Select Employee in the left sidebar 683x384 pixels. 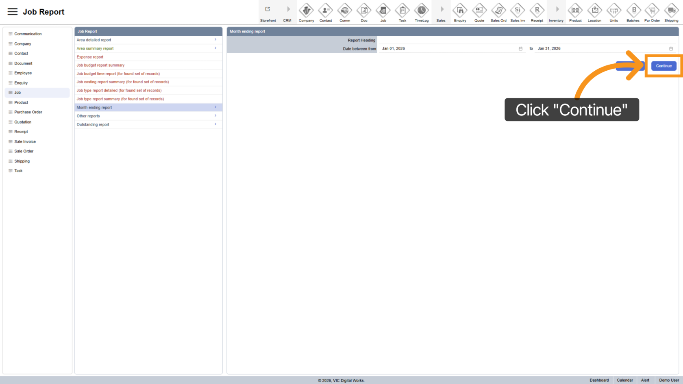tap(23, 73)
